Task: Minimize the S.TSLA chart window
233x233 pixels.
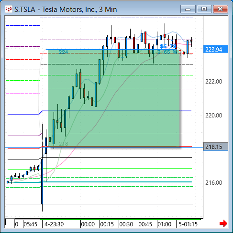Action: pos(188,9)
